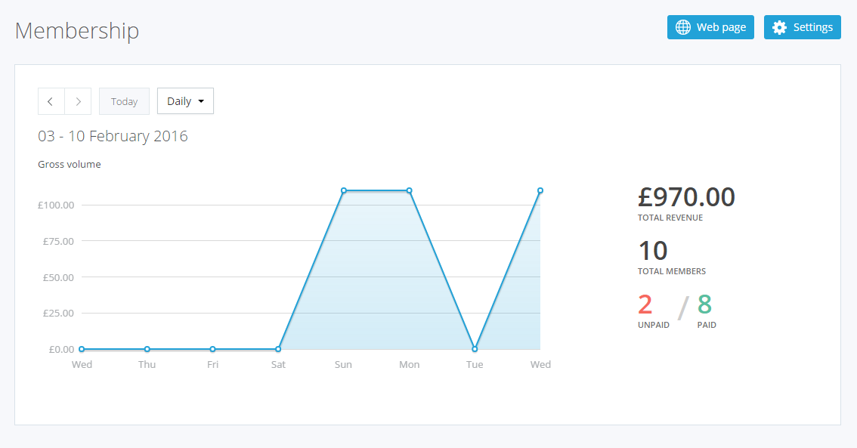Click the total members number 10

click(x=653, y=251)
